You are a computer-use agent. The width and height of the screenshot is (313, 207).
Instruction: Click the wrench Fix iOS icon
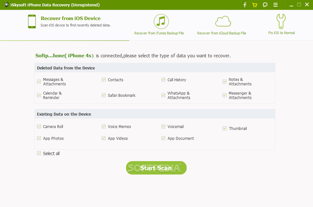coord(281,21)
